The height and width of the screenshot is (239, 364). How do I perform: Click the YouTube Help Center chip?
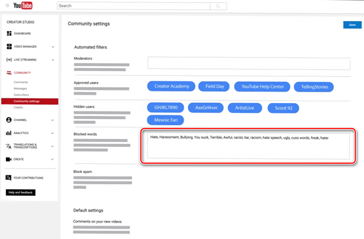pos(262,87)
